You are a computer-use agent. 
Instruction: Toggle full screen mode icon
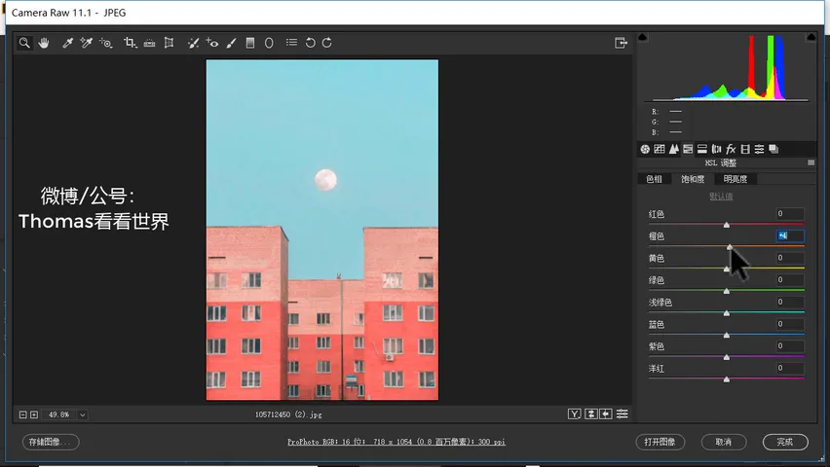(x=621, y=43)
